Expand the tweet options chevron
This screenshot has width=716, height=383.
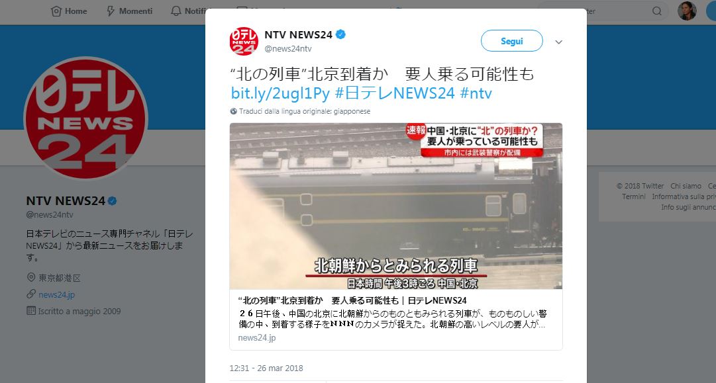pyautogui.click(x=558, y=42)
